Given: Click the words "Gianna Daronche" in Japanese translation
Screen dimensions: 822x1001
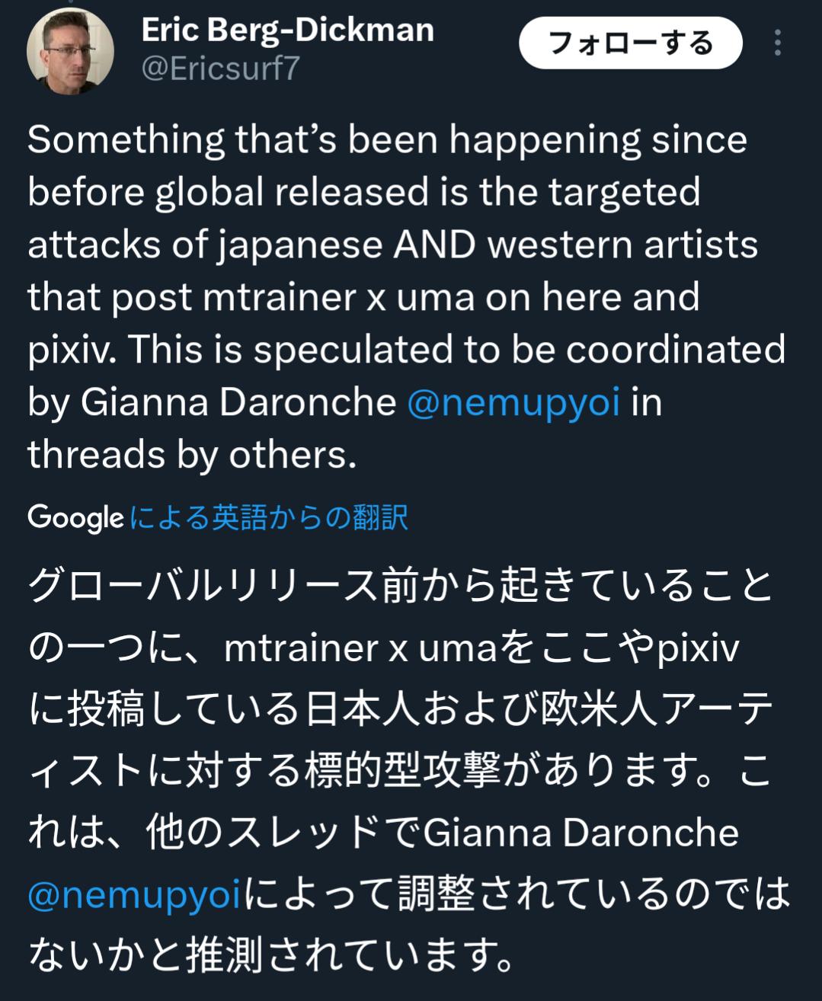Looking at the screenshot, I should pos(581,832).
